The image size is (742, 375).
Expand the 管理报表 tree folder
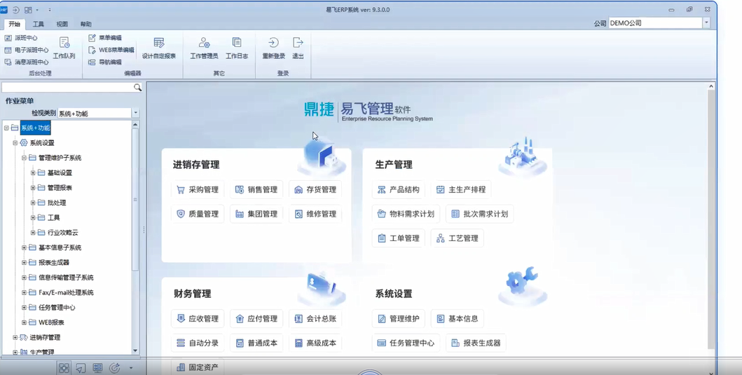point(33,188)
